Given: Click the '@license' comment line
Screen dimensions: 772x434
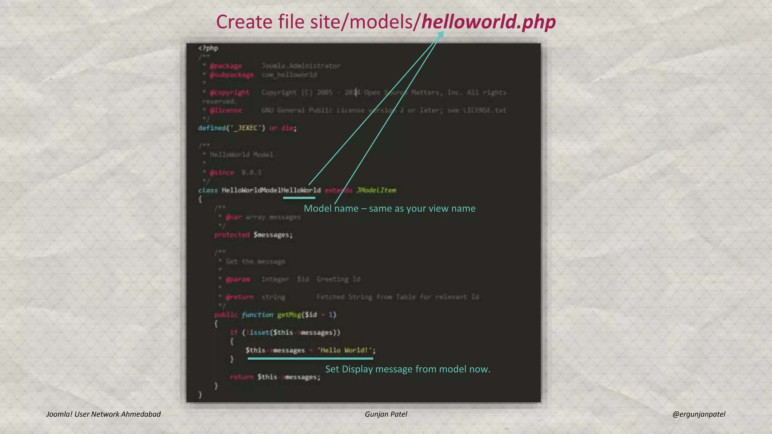Looking at the screenshot, I should 354,110.
